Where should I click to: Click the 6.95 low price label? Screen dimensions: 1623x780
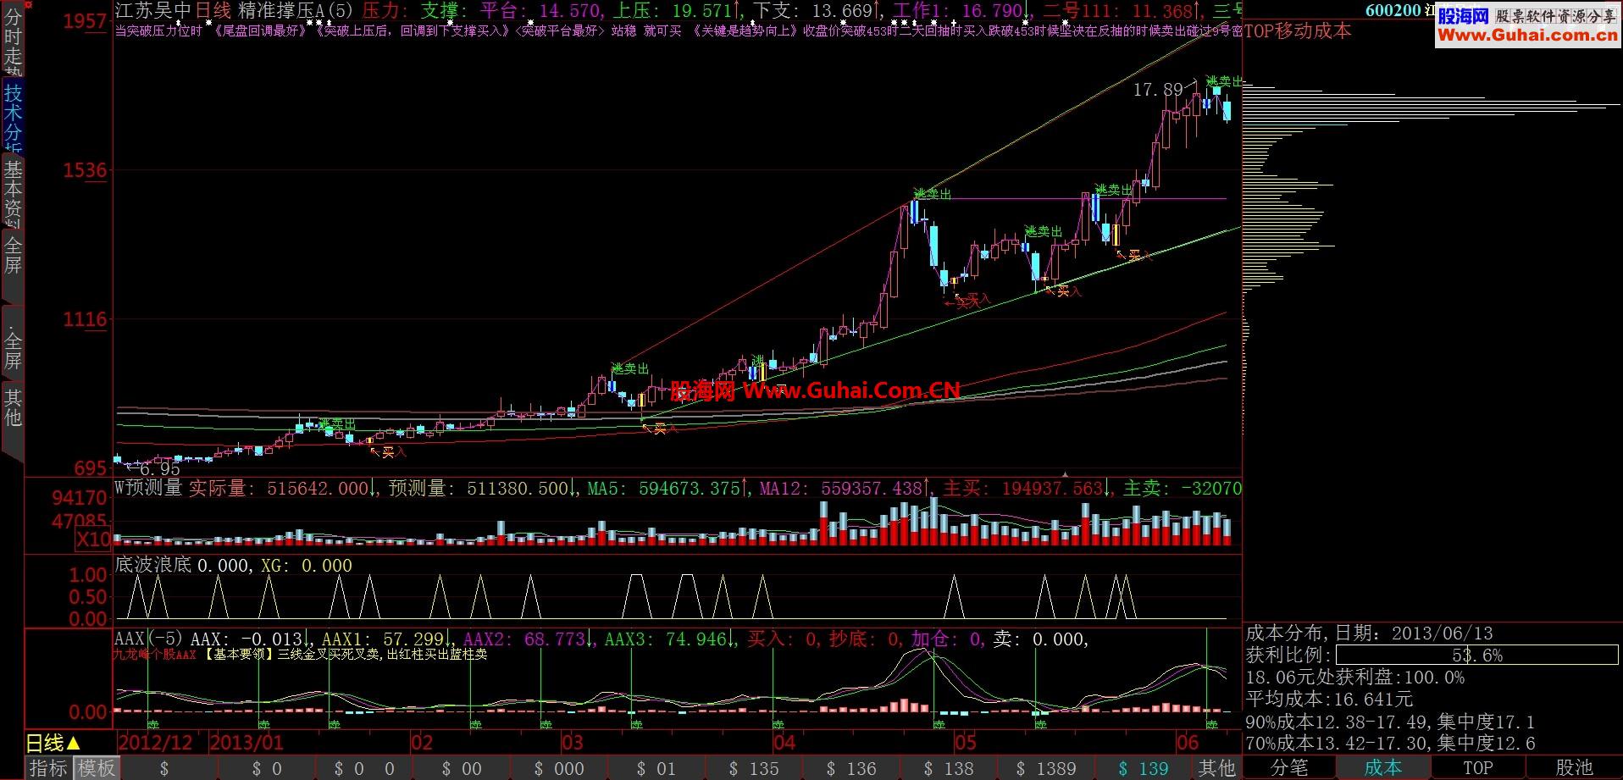point(159,468)
